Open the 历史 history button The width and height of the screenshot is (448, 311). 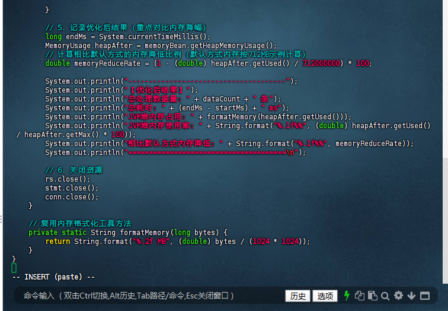(x=297, y=296)
